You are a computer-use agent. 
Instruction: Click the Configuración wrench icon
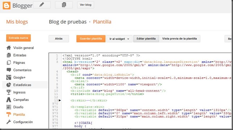9,122
